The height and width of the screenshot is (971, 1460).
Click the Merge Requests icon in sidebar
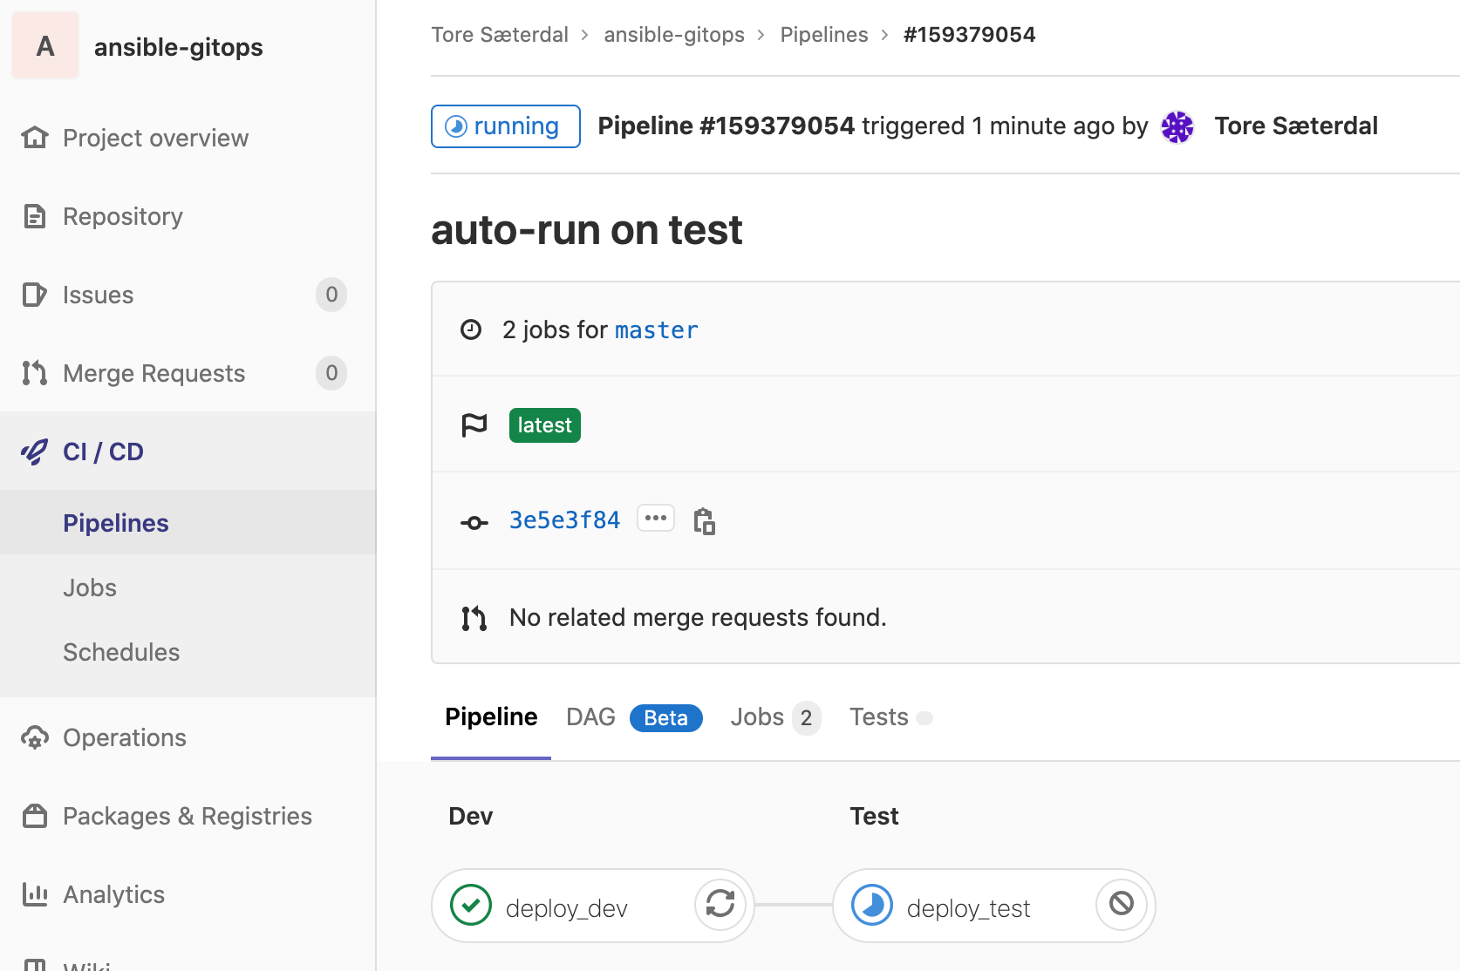(33, 373)
